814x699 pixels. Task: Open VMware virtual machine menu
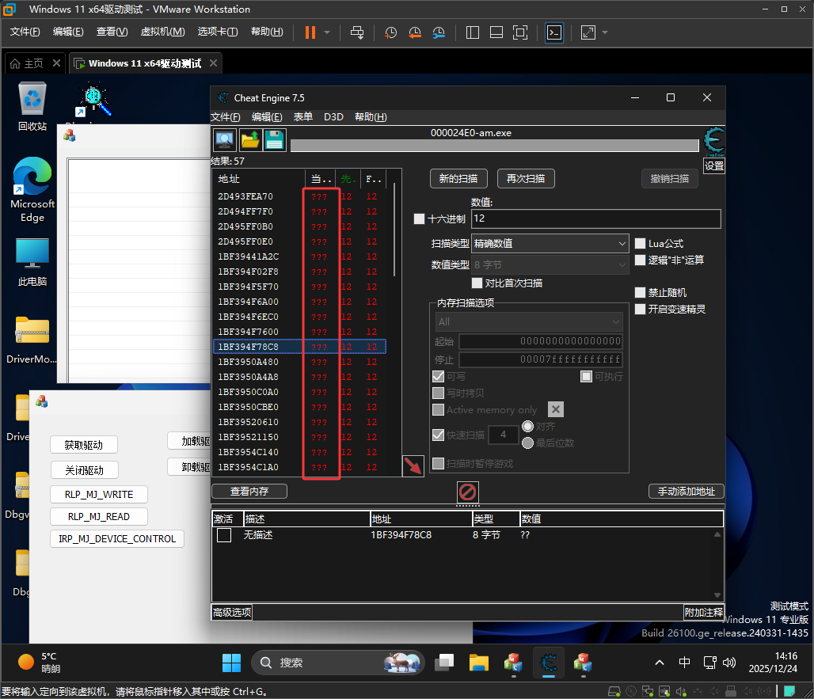162,32
